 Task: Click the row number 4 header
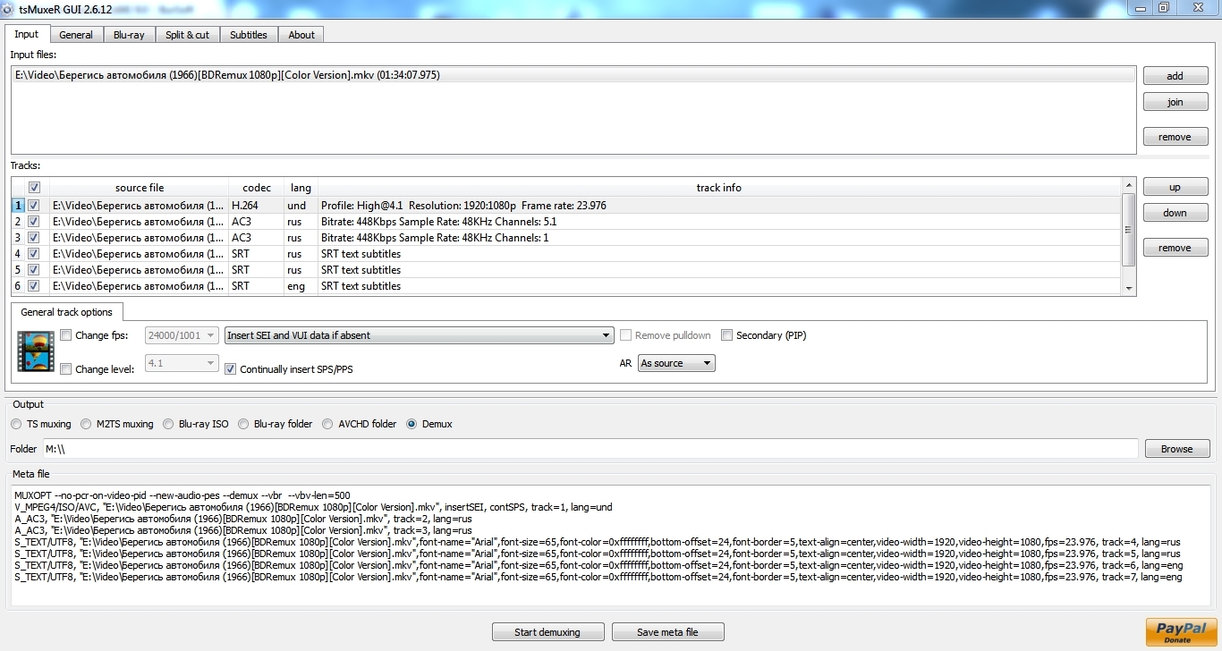point(17,254)
